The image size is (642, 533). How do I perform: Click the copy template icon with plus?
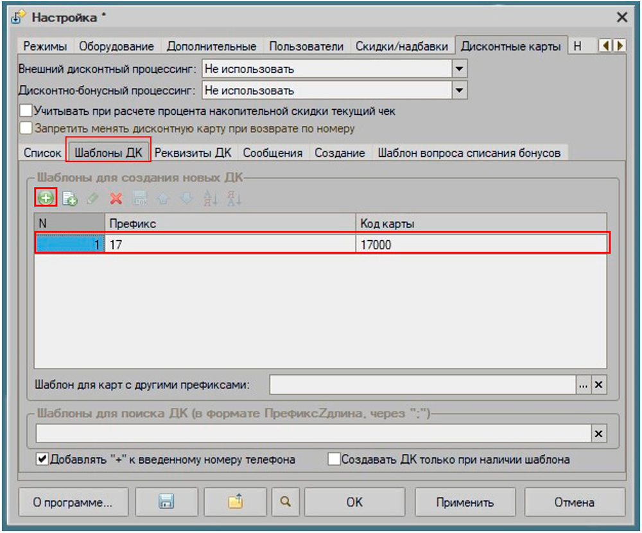coord(69,199)
